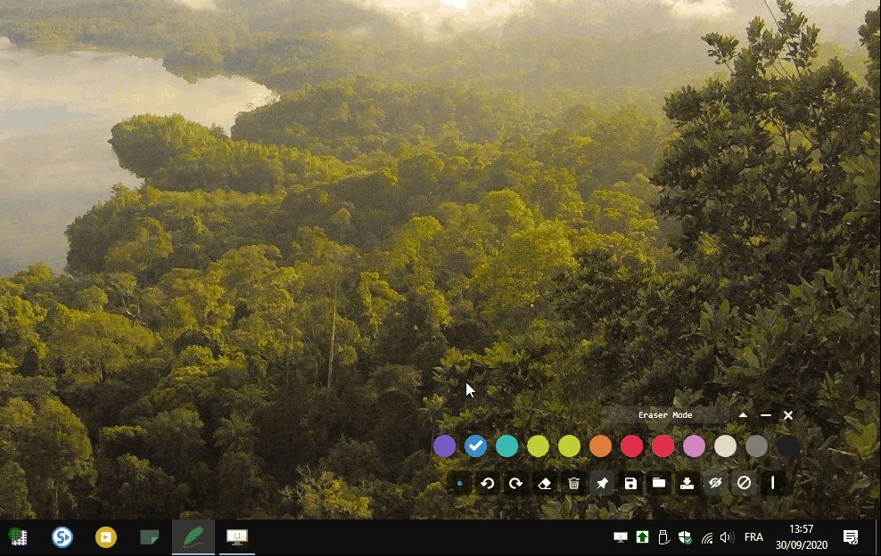Pick the purple color swatch

(444, 446)
